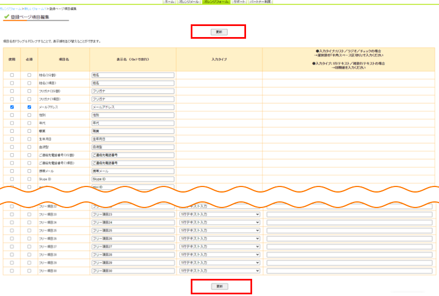
Task: Open the 入力タイプ selector for フリー項目29
Action: (x=219, y=263)
